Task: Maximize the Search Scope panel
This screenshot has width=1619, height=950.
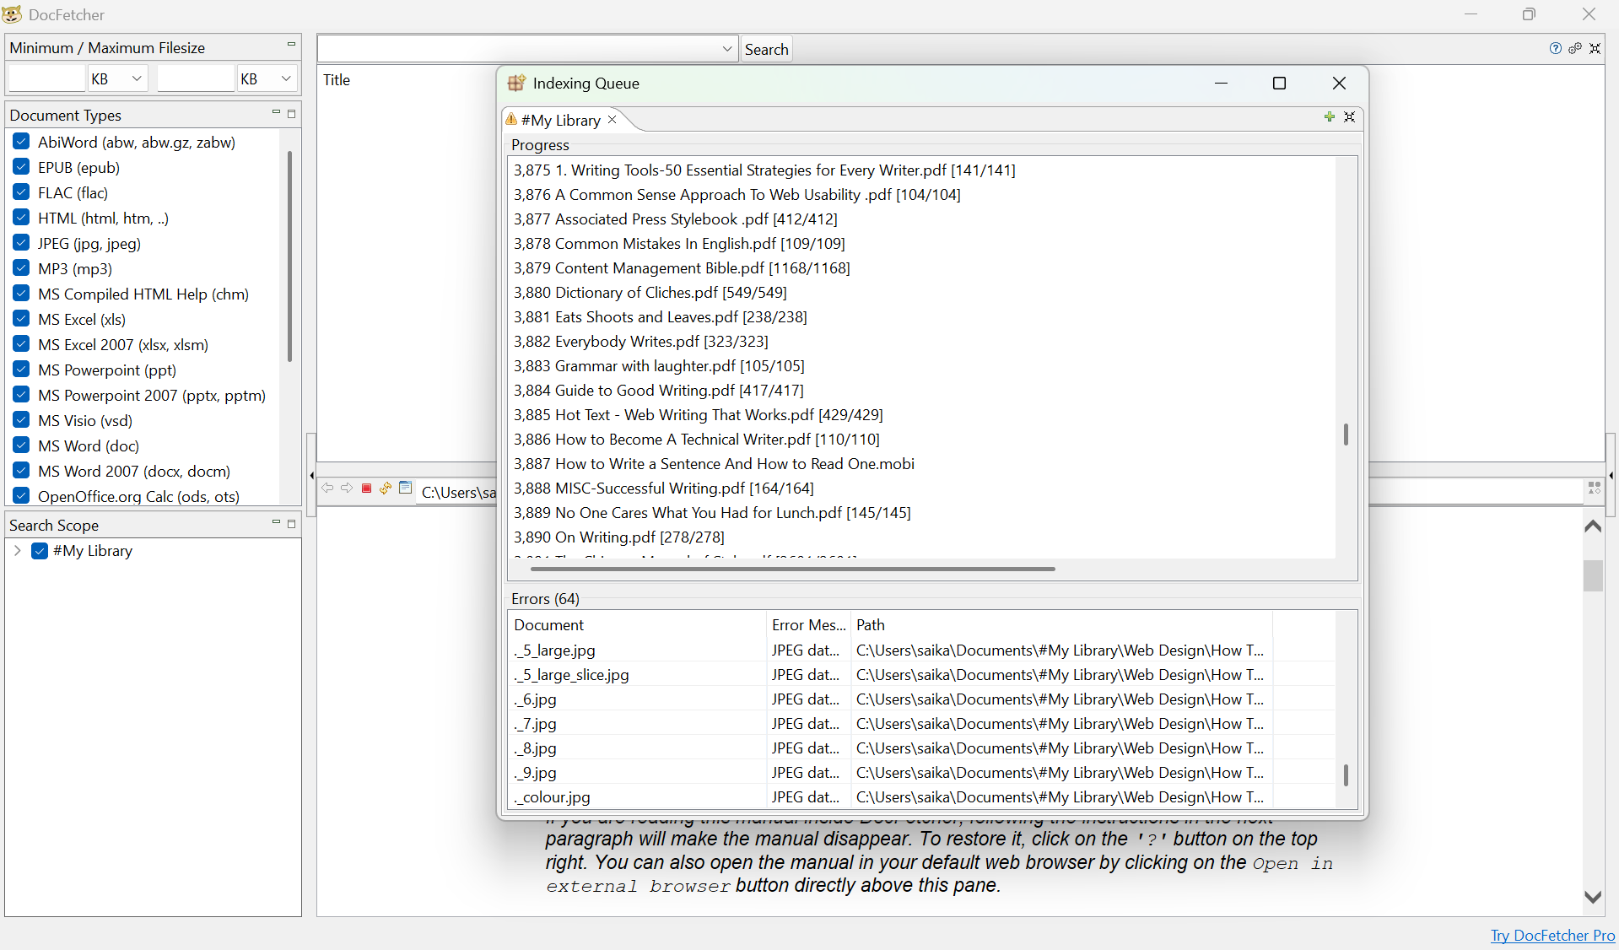Action: (x=292, y=524)
